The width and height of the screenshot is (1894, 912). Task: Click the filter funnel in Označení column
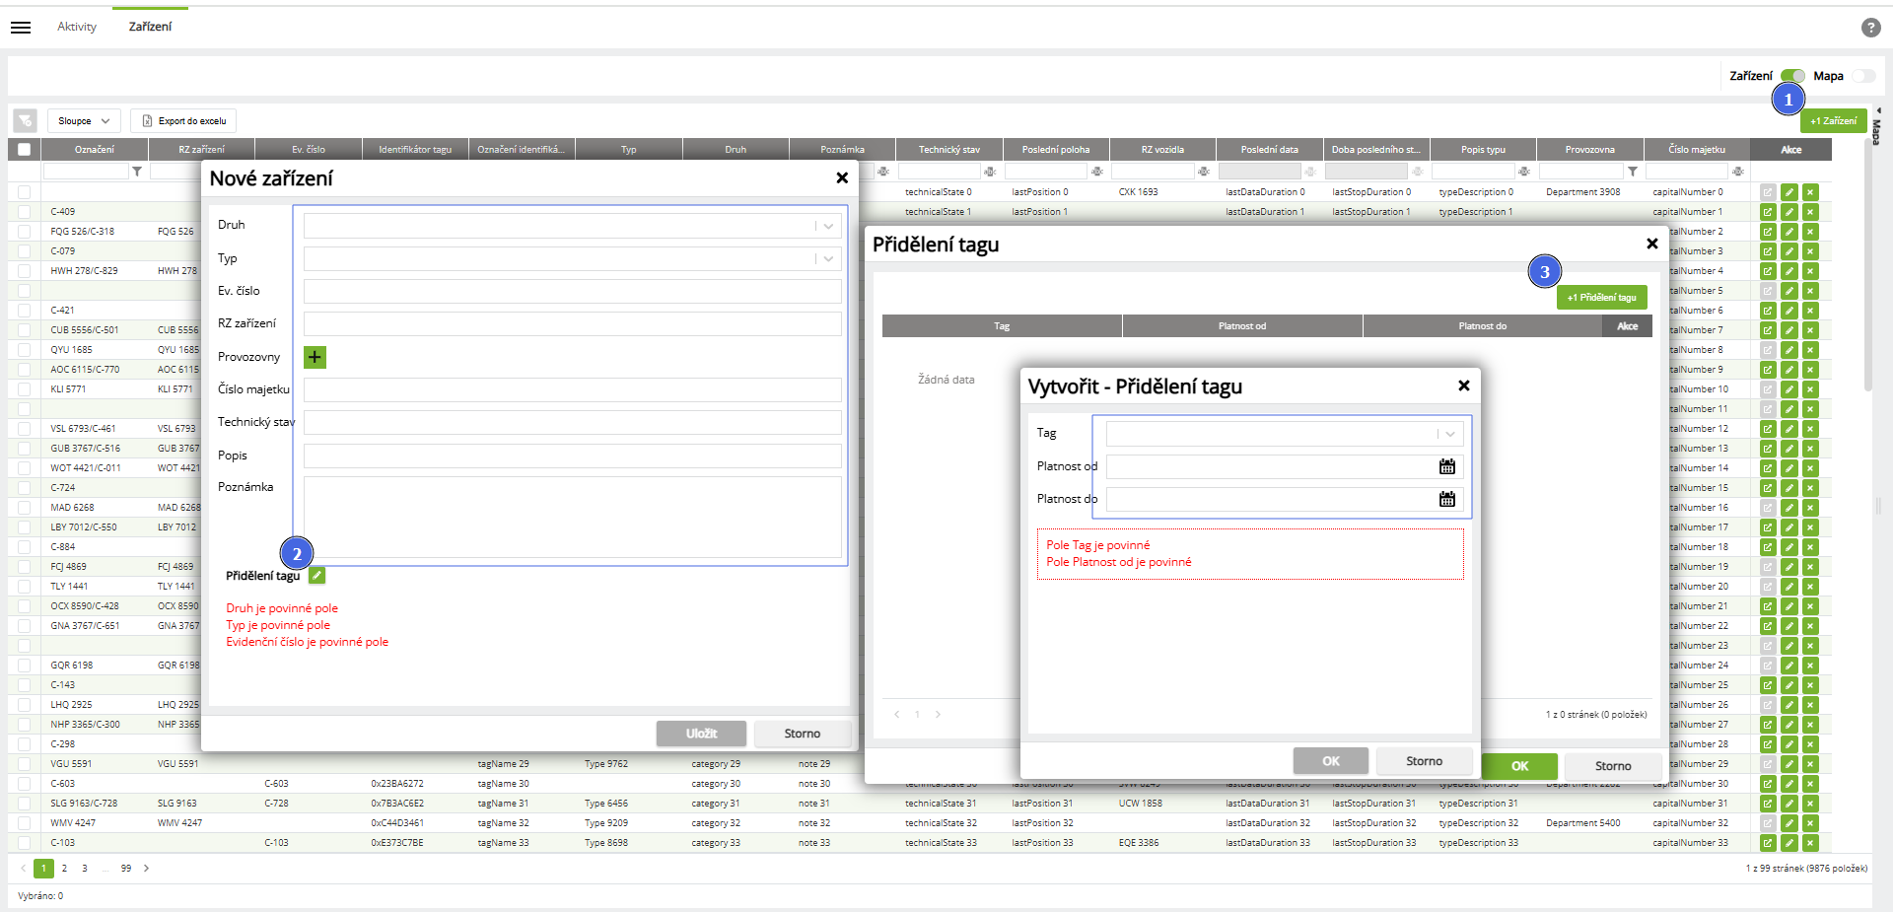[x=137, y=172]
